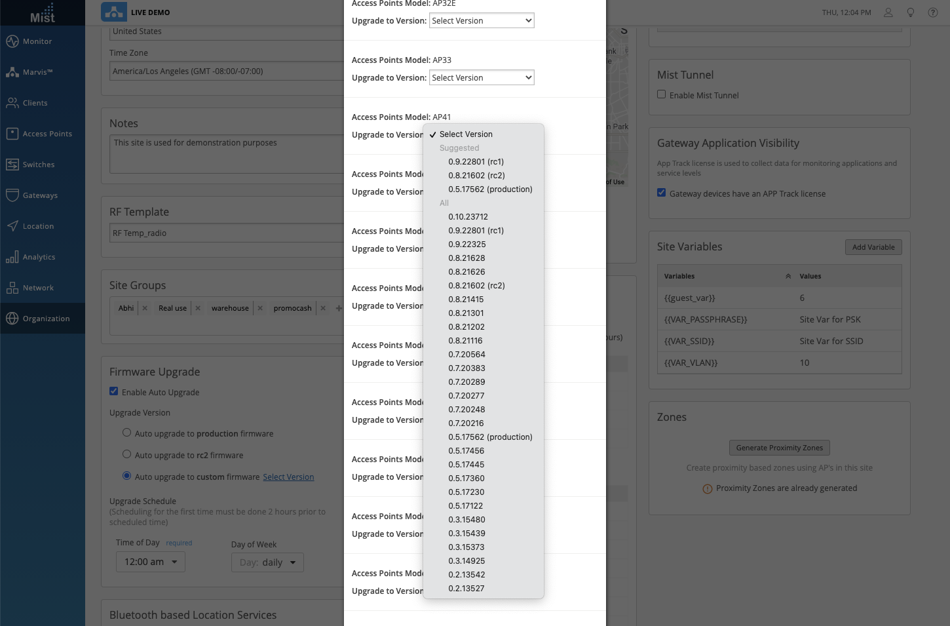The height and width of the screenshot is (626, 950).
Task: Open Marvis from the sidebar
Action: [12, 72]
